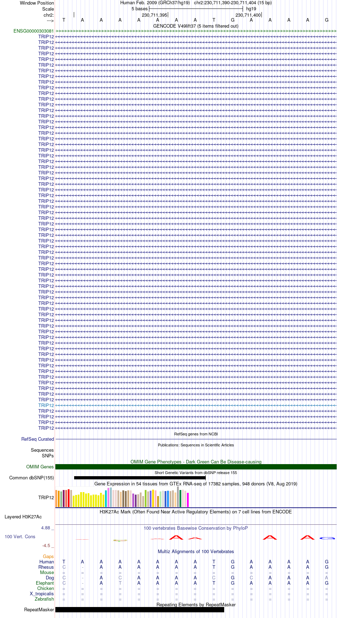Click the Sequences track label
This screenshot has width=337, height=618.
pyautogui.click(x=42, y=450)
